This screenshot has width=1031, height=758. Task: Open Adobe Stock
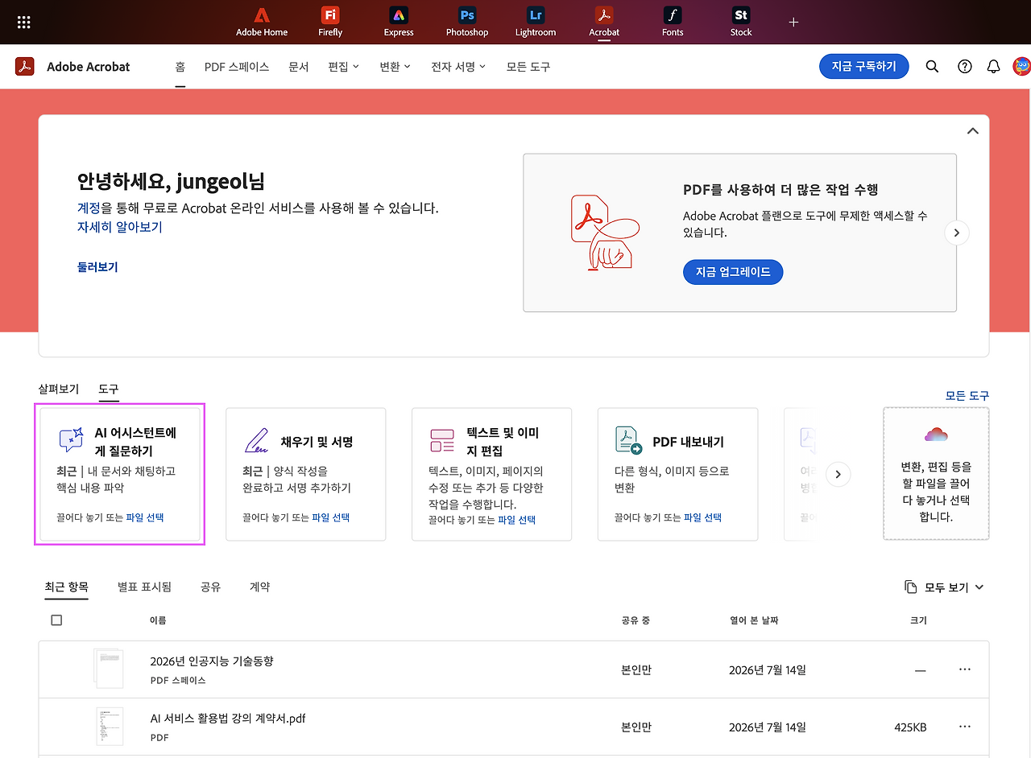pyautogui.click(x=741, y=22)
